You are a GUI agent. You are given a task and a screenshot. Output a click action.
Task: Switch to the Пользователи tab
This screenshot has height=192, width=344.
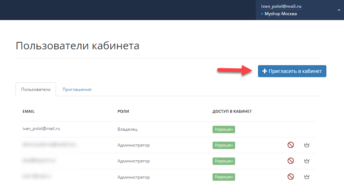pyautogui.click(x=36, y=89)
